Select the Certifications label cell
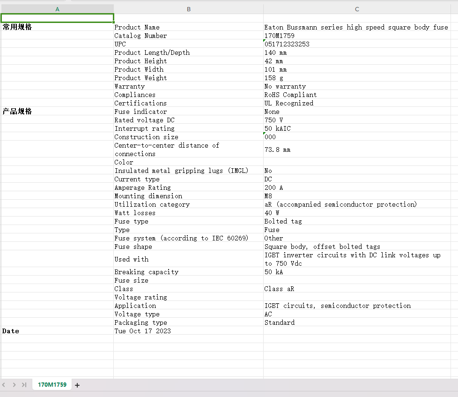This screenshot has height=397, width=458. [188, 103]
